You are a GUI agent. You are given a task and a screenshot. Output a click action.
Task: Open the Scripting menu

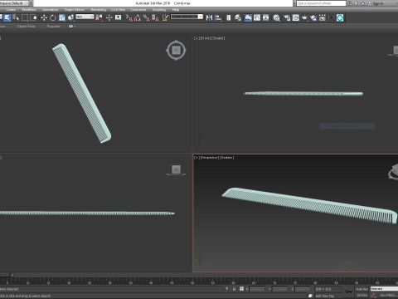[x=159, y=10]
